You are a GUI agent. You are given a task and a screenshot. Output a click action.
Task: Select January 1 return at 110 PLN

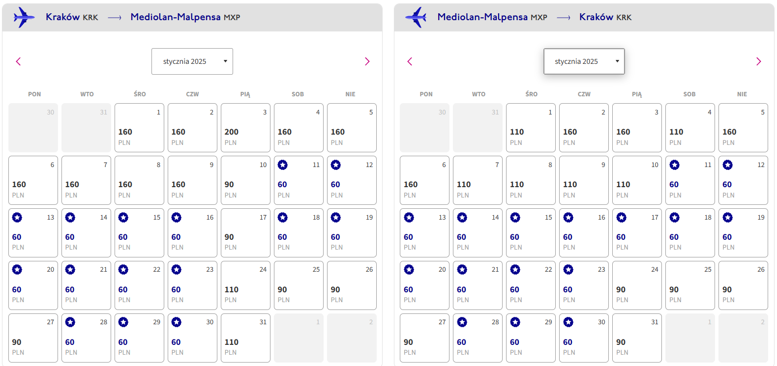[x=531, y=128]
